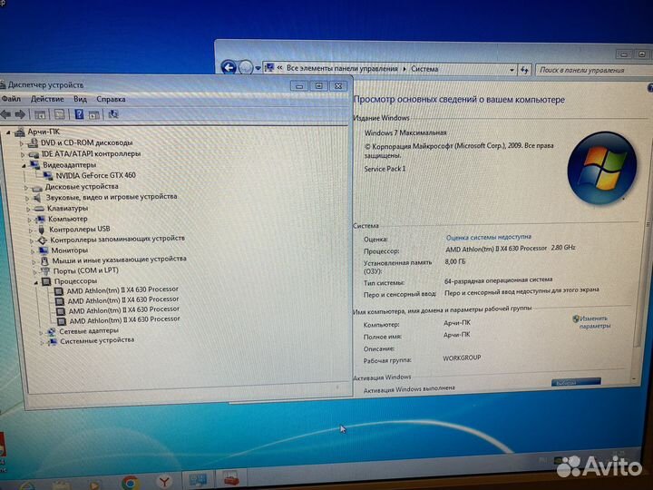Open address bar history dropdown in Система window

(x=512, y=70)
